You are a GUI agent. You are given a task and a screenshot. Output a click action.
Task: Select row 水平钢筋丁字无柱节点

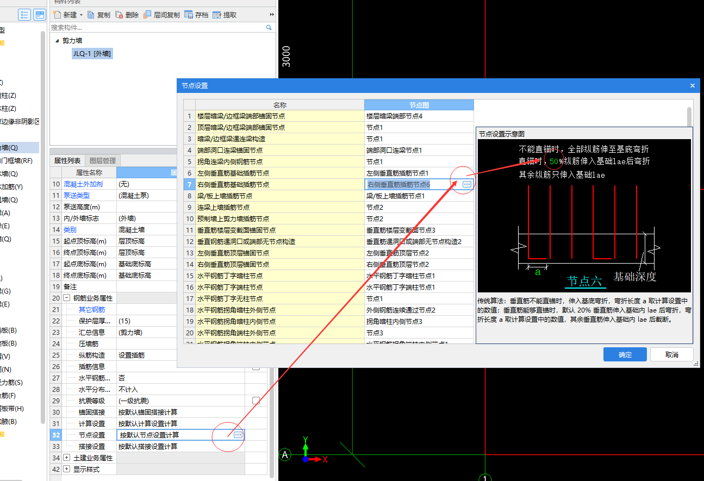tap(280, 299)
